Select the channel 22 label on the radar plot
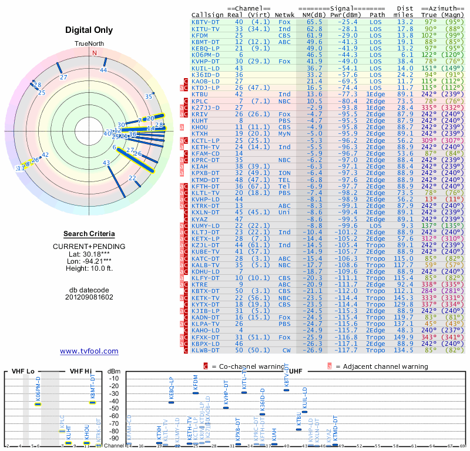 click(x=133, y=178)
